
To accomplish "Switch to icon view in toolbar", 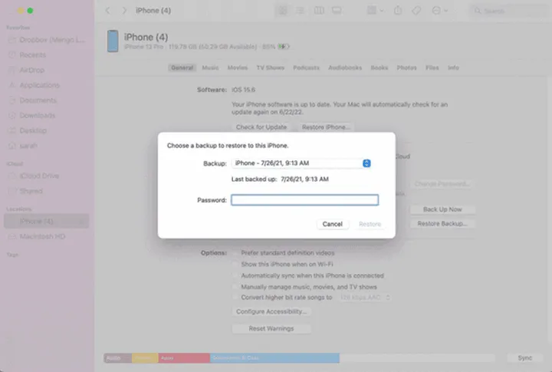I will coord(283,11).
